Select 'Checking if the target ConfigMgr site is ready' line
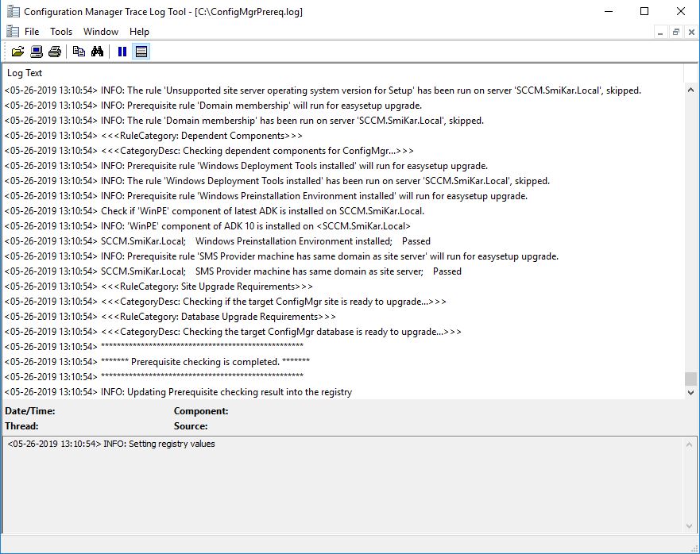700x554 pixels. (x=342, y=302)
